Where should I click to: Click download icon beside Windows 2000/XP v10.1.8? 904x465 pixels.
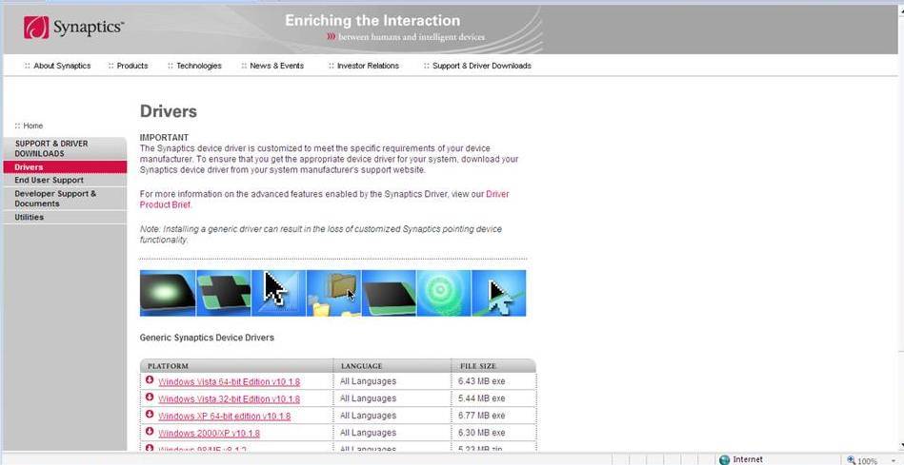pos(150,431)
